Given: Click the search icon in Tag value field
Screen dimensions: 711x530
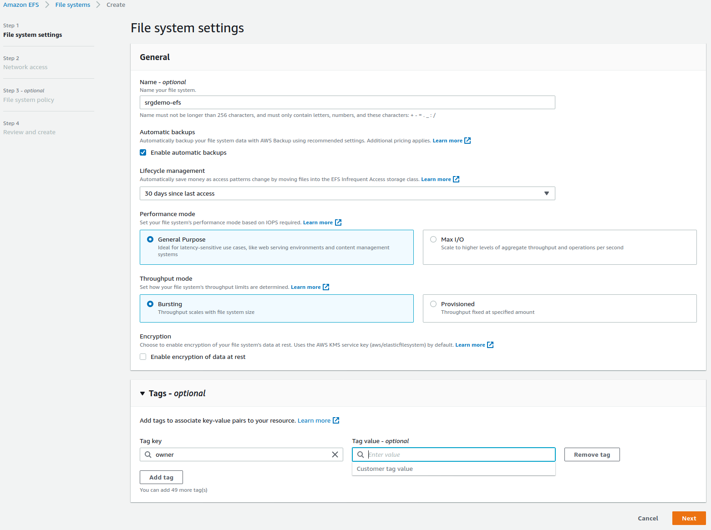Looking at the screenshot, I should coord(361,454).
